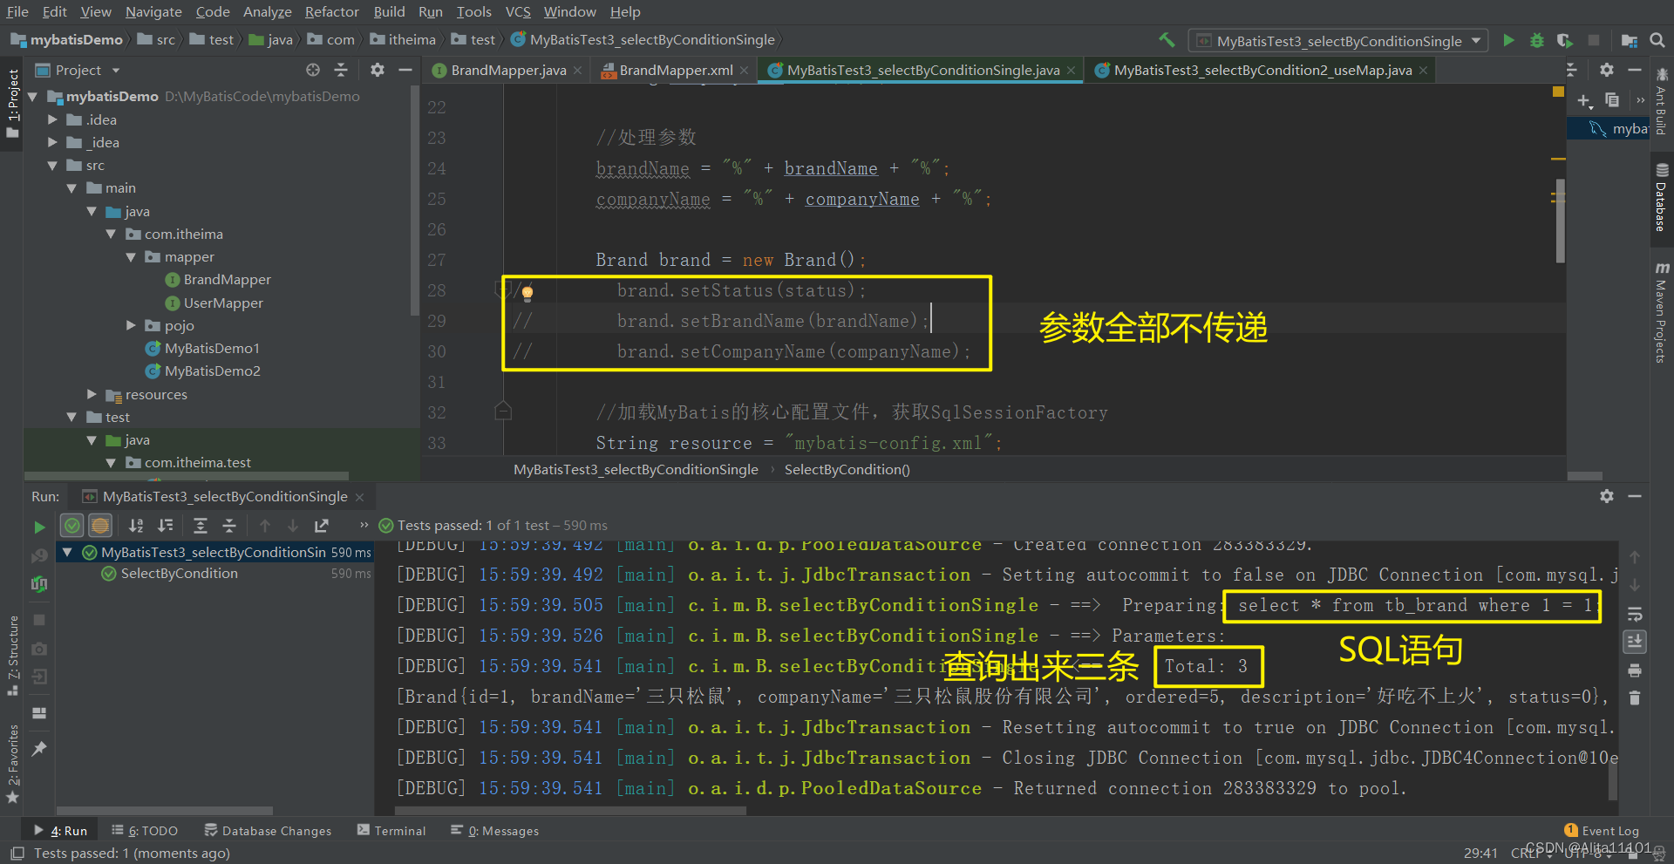Click the export test results icon
This screenshot has height=864, width=1674.
coord(322,526)
